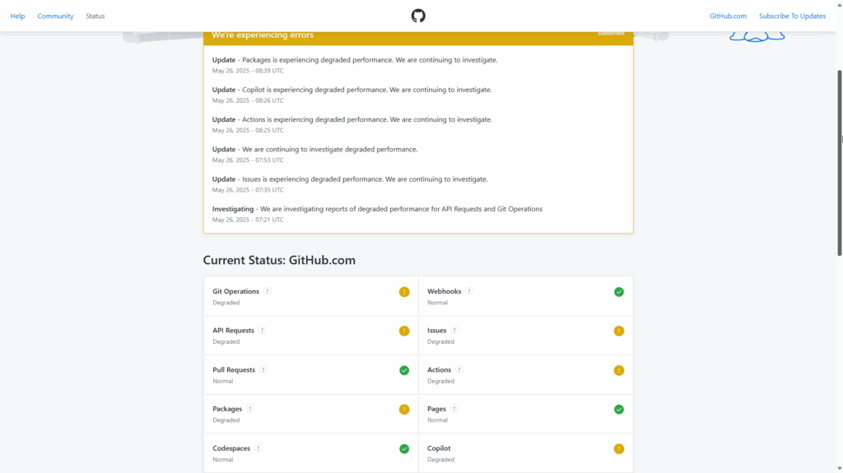Click the API Requests degraded warning icon
The image size is (843, 473).
point(404,331)
